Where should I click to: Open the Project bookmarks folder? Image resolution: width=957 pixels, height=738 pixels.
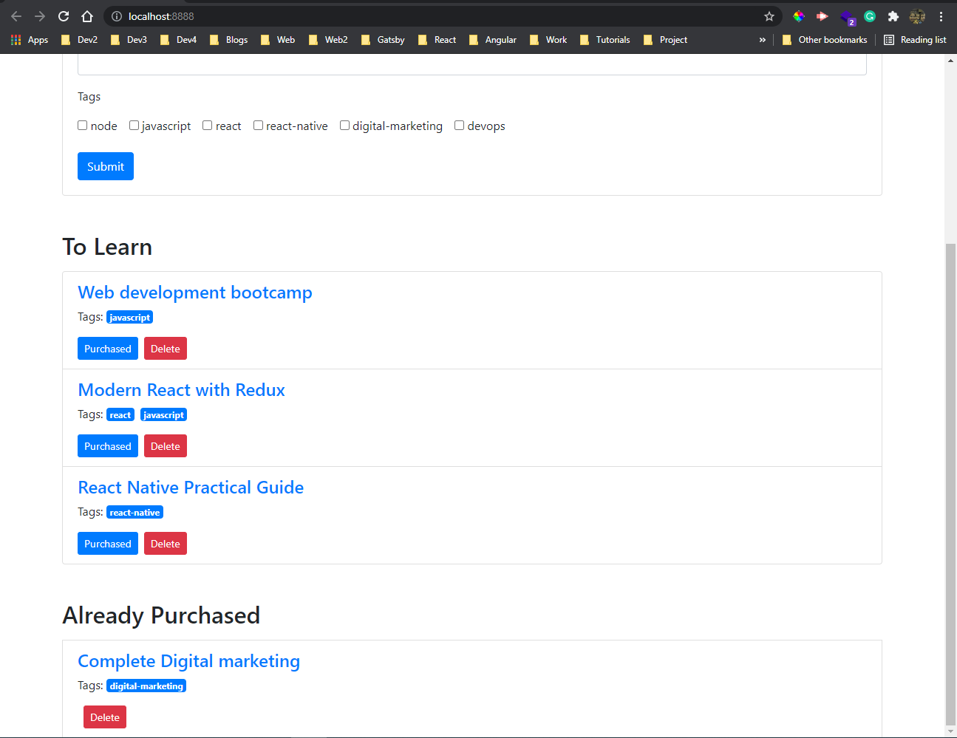click(x=665, y=40)
